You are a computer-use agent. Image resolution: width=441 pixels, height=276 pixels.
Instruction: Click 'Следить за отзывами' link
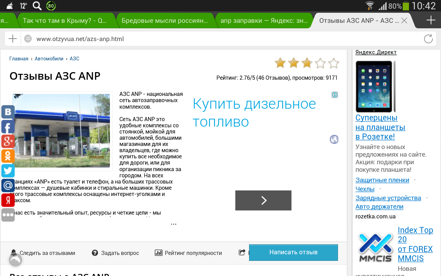(x=47, y=253)
